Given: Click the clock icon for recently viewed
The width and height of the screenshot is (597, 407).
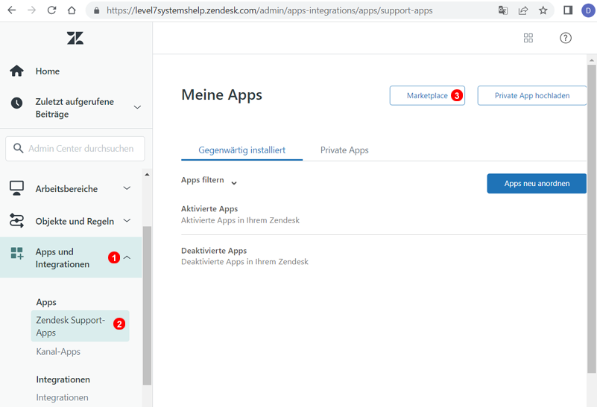Looking at the screenshot, I should click(16, 103).
